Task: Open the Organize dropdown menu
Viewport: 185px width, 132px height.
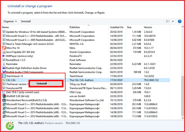Action: coord(10,21)
